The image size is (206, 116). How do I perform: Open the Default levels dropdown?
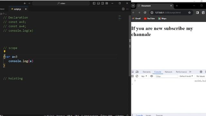(186, 76)
